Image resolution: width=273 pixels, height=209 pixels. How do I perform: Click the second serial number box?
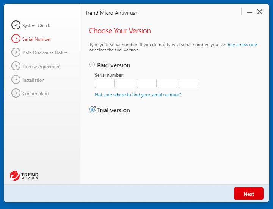pyautogui.click(x=126, y=83)
